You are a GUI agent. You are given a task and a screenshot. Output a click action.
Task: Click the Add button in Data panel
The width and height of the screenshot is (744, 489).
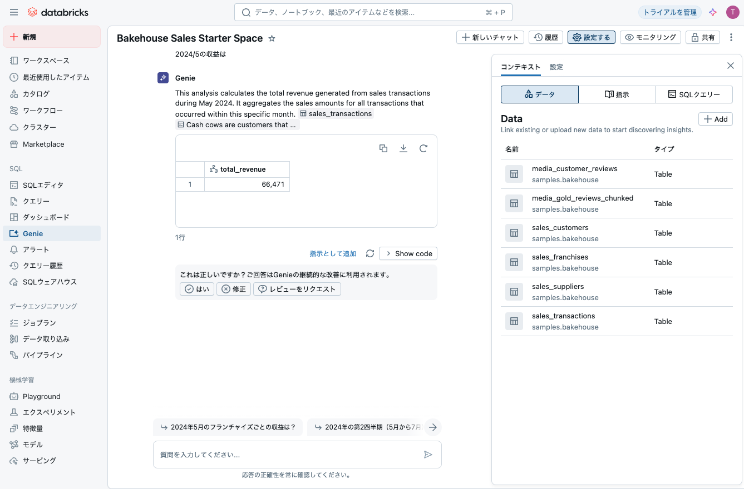point(716,119)
